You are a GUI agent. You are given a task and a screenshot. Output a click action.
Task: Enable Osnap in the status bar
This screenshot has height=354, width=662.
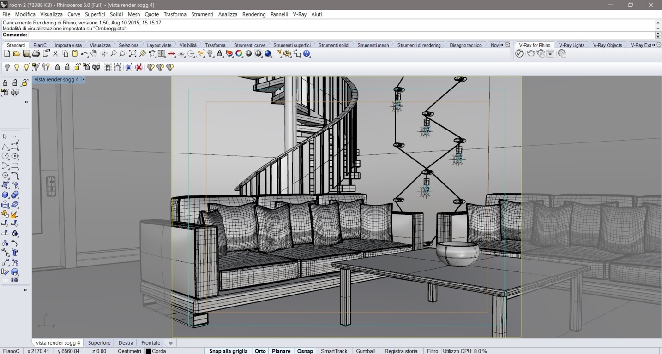coord(305,351)
